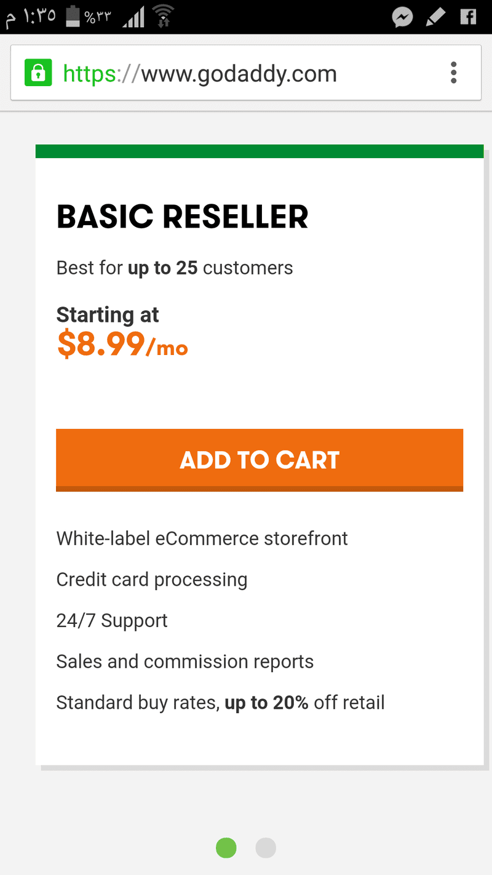Tap the Facebook notification icon

[468, 17]
